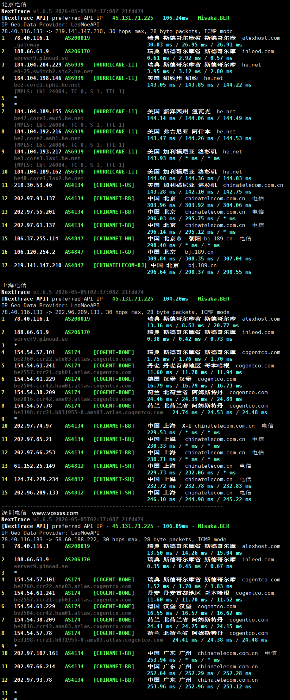Select the 106.09ms API latency value
The image size is (290, 700).
[x=175, y=526]
